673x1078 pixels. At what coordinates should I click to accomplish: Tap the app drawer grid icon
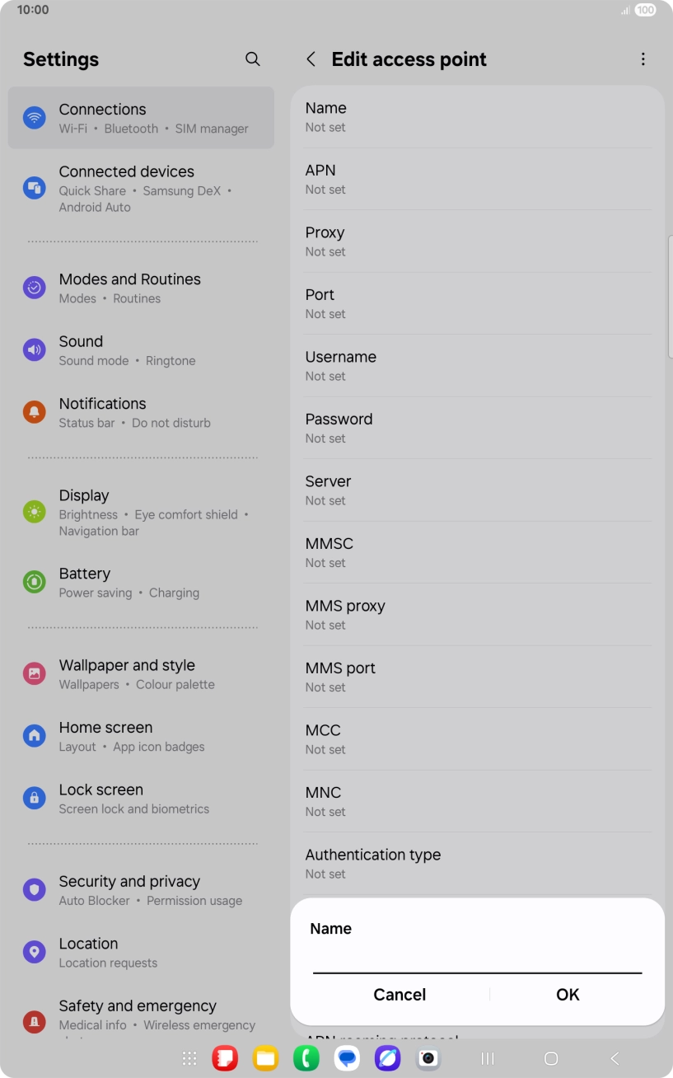[189, 1058]
